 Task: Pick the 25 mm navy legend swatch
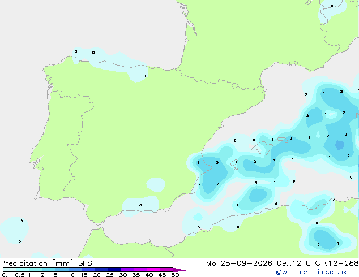[114, 270]
